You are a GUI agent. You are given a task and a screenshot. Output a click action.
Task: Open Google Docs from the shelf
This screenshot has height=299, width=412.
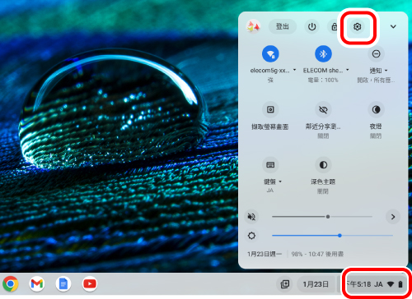tap(63, 284)
